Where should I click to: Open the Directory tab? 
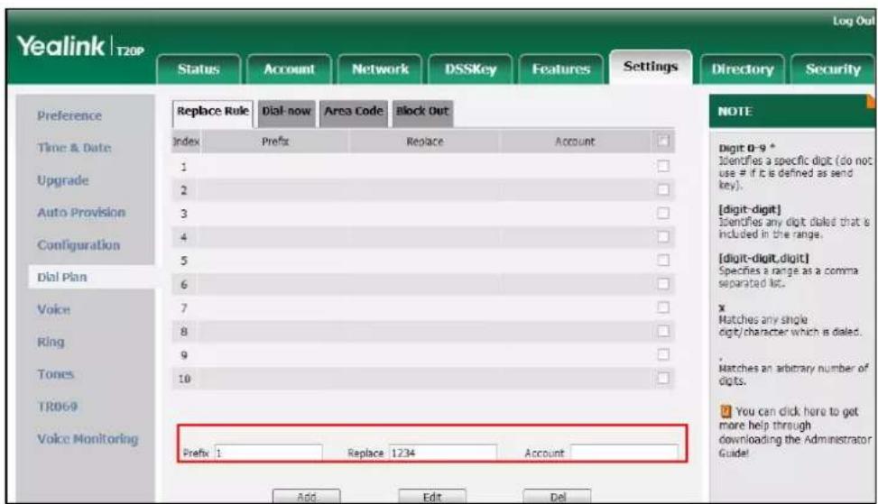click(x=743, y=69)
